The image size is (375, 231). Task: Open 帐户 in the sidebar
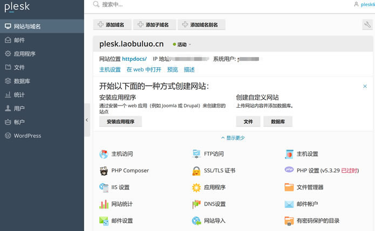click(42, 122)
